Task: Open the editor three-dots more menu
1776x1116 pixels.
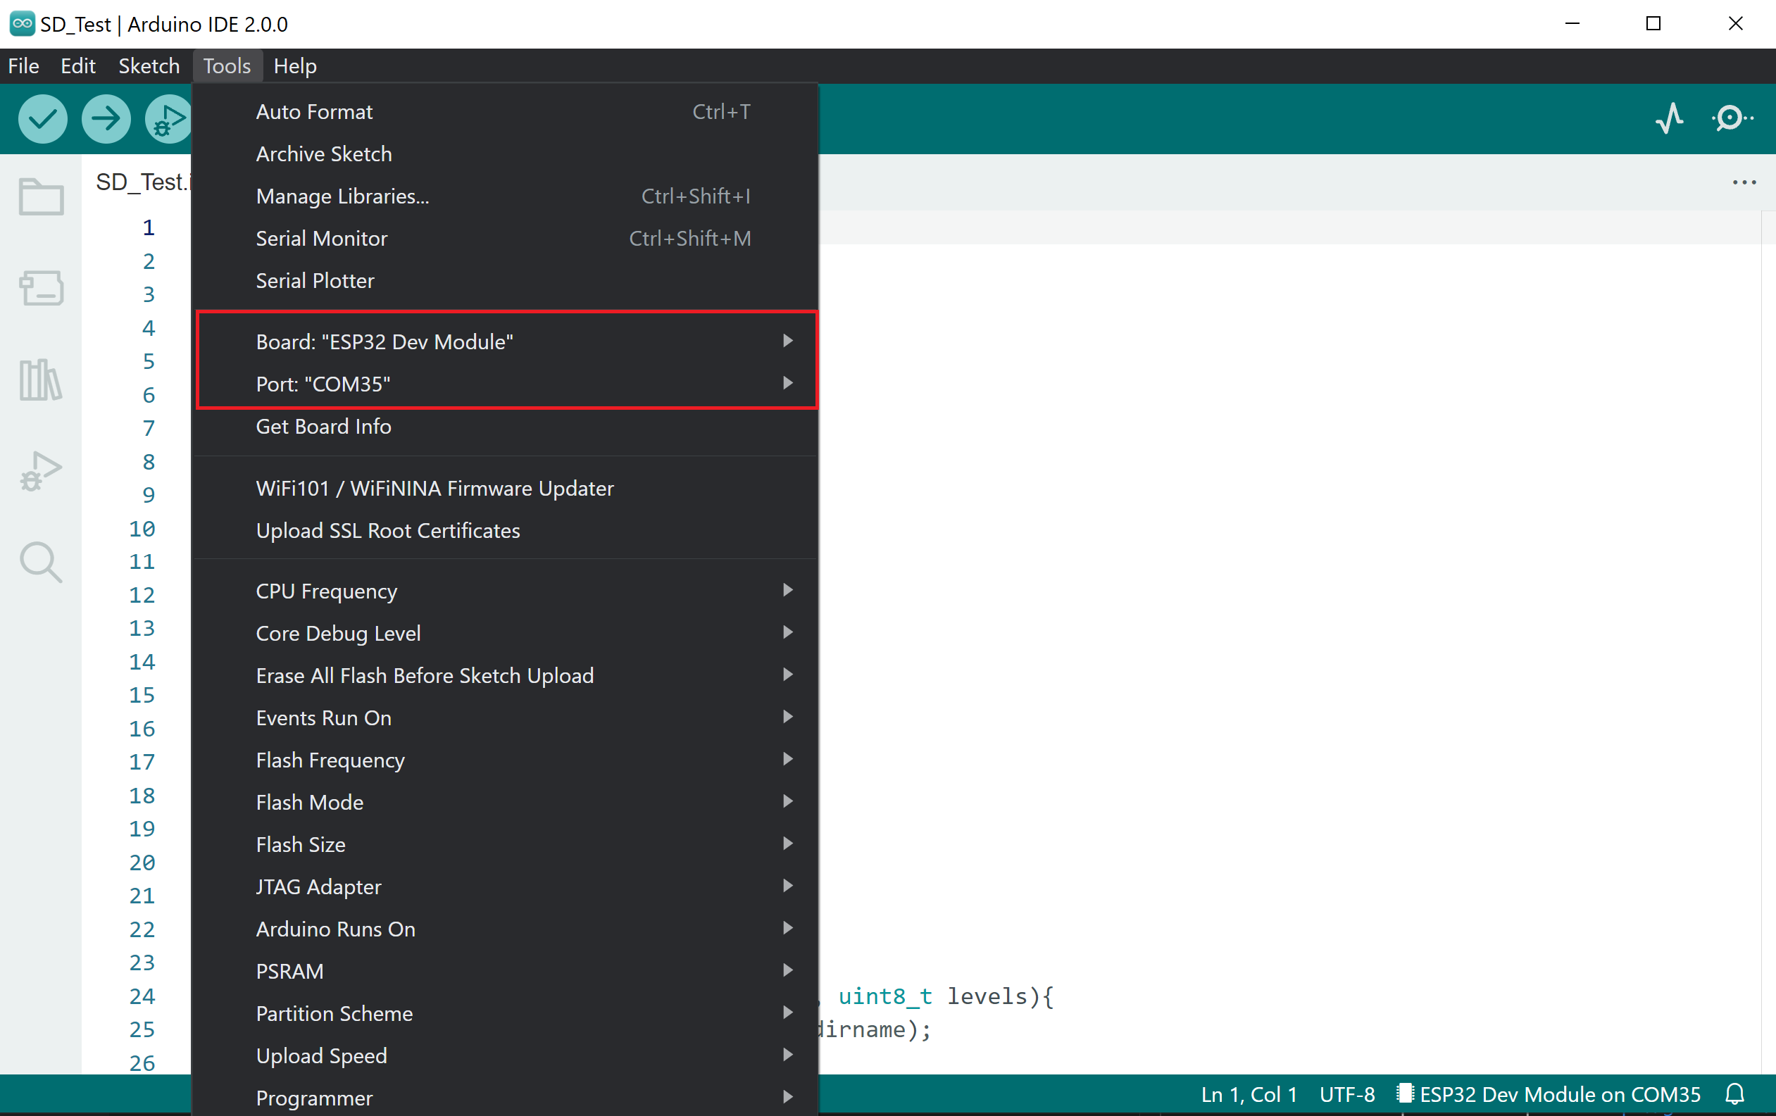Action: [1744, 182]
